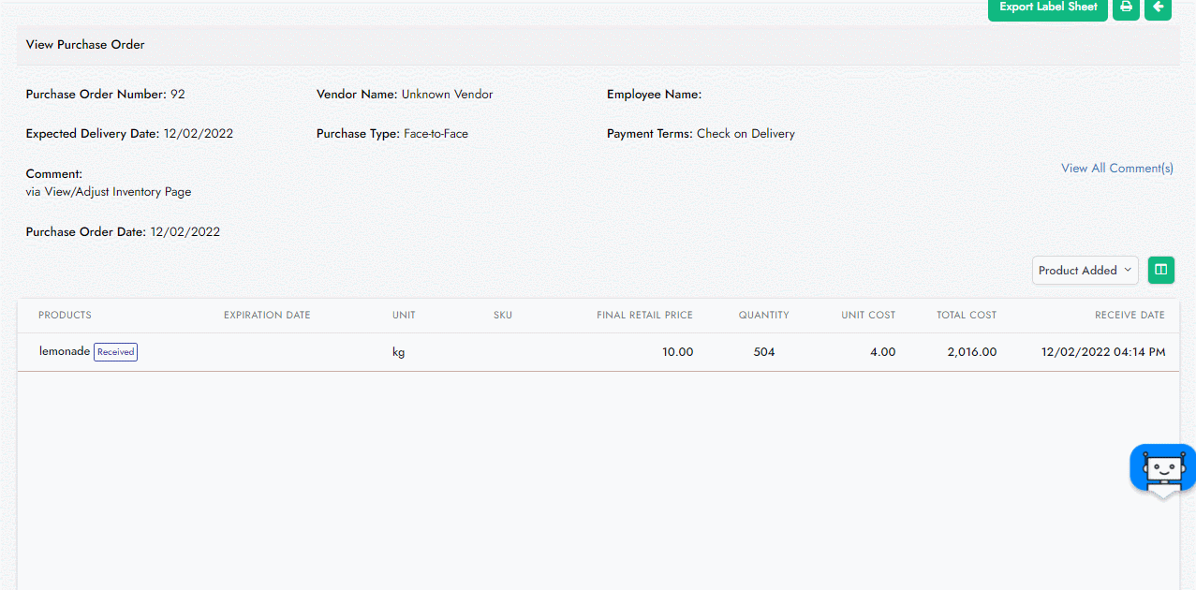Click the Unit column header
The height and width of the screenshot is (590, 1196).
404,316
